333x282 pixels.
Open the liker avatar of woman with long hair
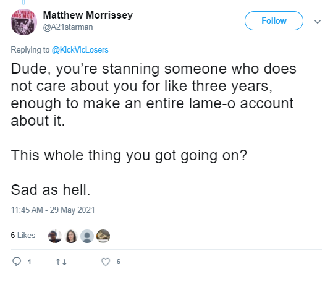(x=71, y=236)
